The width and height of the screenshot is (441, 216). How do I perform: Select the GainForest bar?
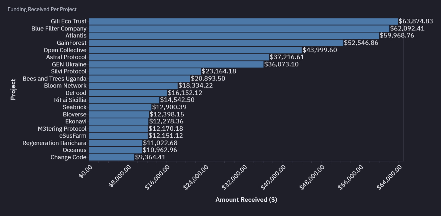tap(216, 43)
